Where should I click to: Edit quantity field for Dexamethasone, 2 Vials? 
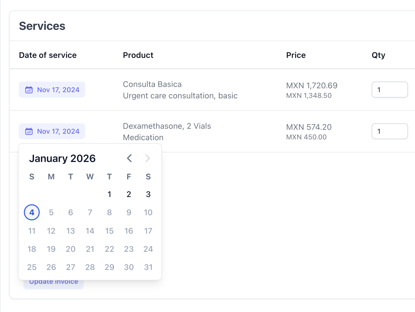[389, 131]
